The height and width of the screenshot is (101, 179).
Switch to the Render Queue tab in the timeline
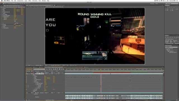(x=29, y=67)
